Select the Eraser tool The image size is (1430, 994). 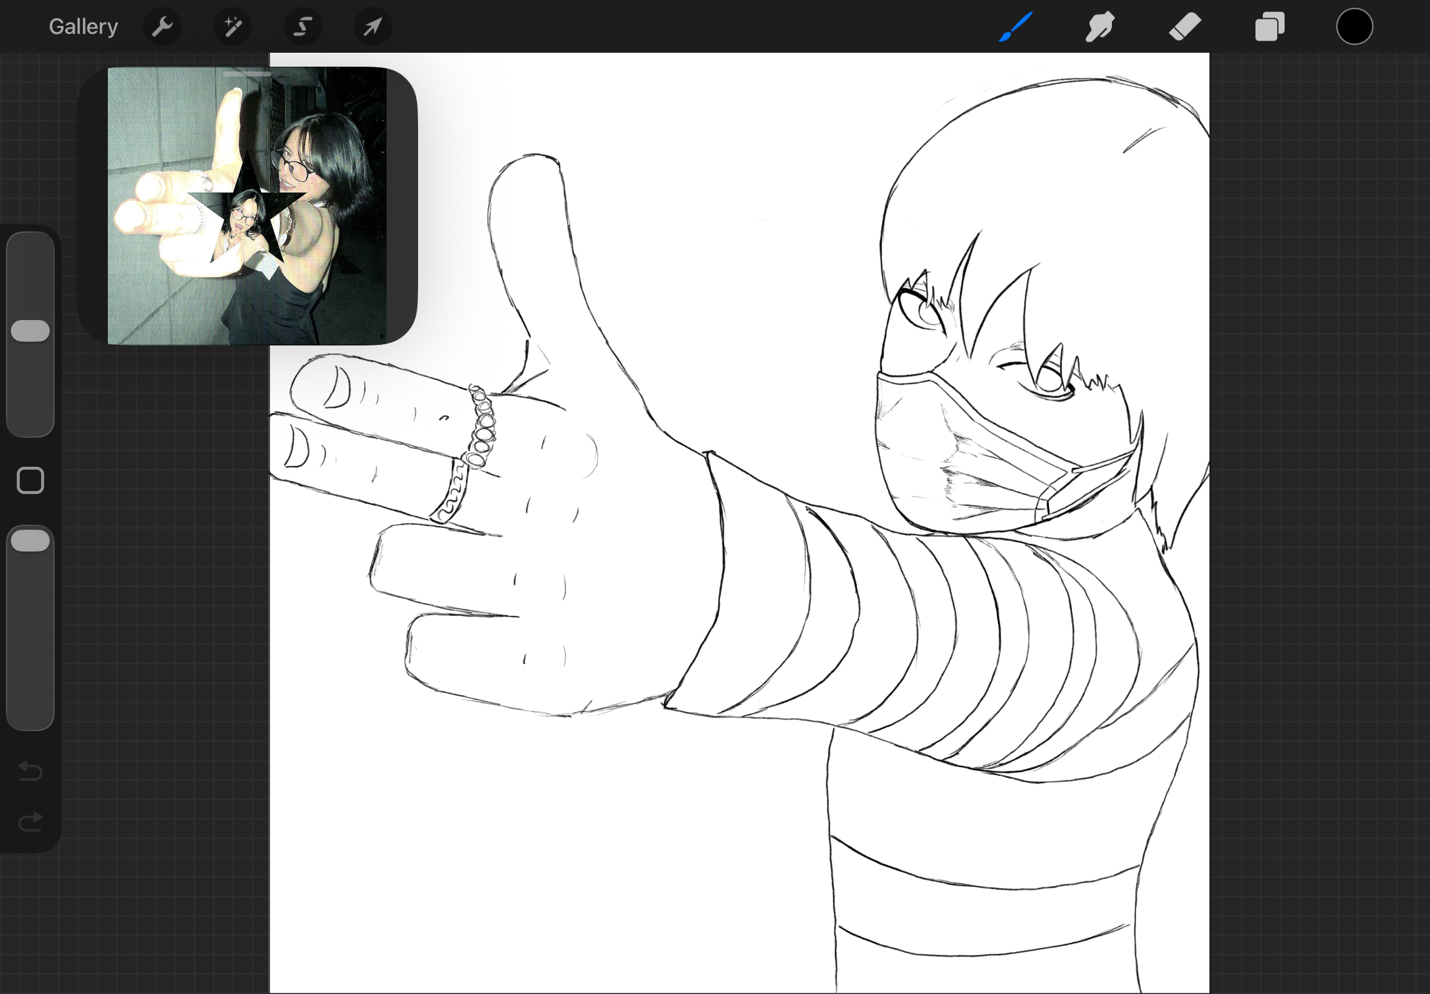click(x=1185, y=27)
